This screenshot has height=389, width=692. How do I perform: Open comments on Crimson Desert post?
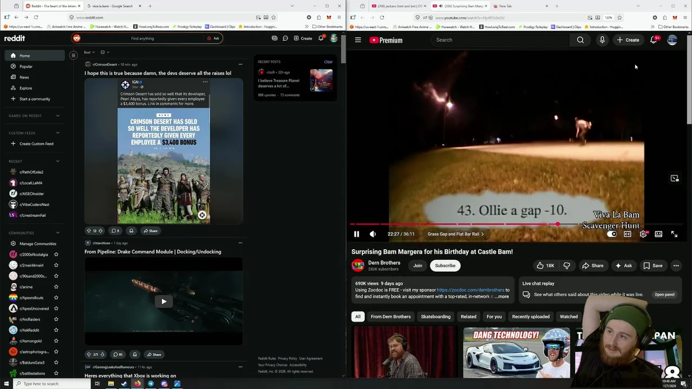coord(115,231)
